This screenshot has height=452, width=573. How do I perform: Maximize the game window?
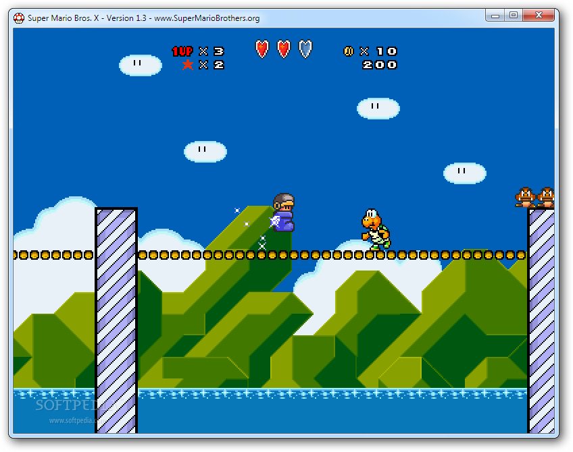coord(514,16)
